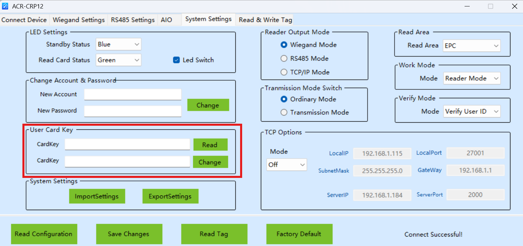The width and height of the screenshot is (523, 246).
Task: Open the TCP Options Mode dropdown
Action: [x=287, y=165]
